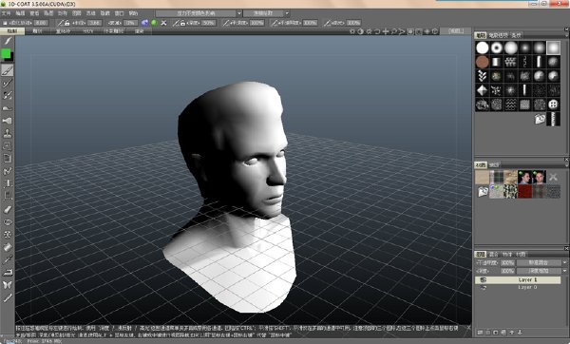Select the solid white round brush alpha
The height and width of the screenshot is (344, 570).
tap(482, 48)
